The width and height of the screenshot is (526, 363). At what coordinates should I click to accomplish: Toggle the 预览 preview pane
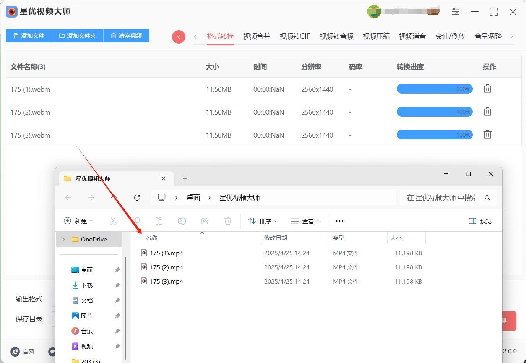(480, 221)
